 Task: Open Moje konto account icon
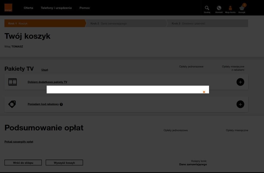(x=230, y=8)
